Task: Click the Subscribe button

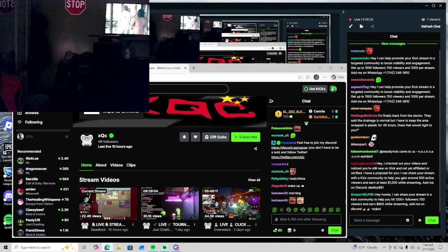Action: (x=246, y=137)
